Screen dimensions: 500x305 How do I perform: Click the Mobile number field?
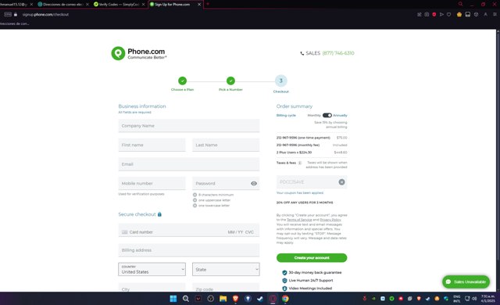[x=152, y=184]
